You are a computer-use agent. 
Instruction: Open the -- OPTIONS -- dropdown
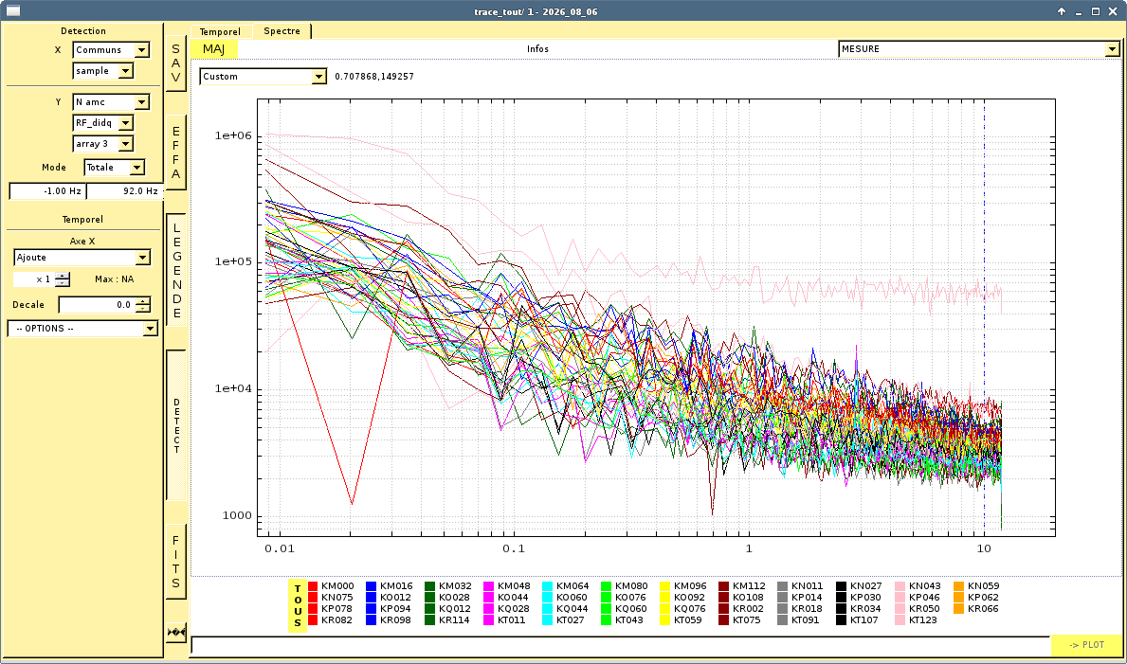tap(82, 329)
